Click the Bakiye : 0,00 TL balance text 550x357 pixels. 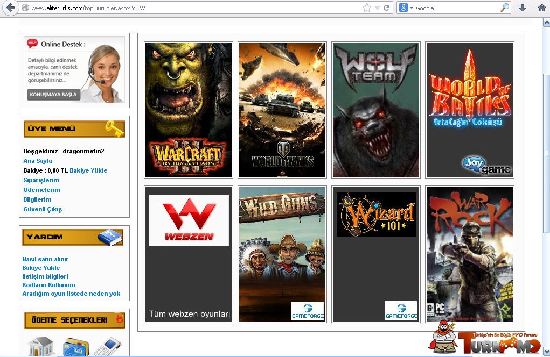coord(46,170)
